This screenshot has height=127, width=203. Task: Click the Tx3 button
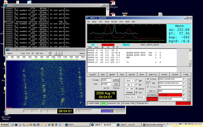[x=189, y=87]
